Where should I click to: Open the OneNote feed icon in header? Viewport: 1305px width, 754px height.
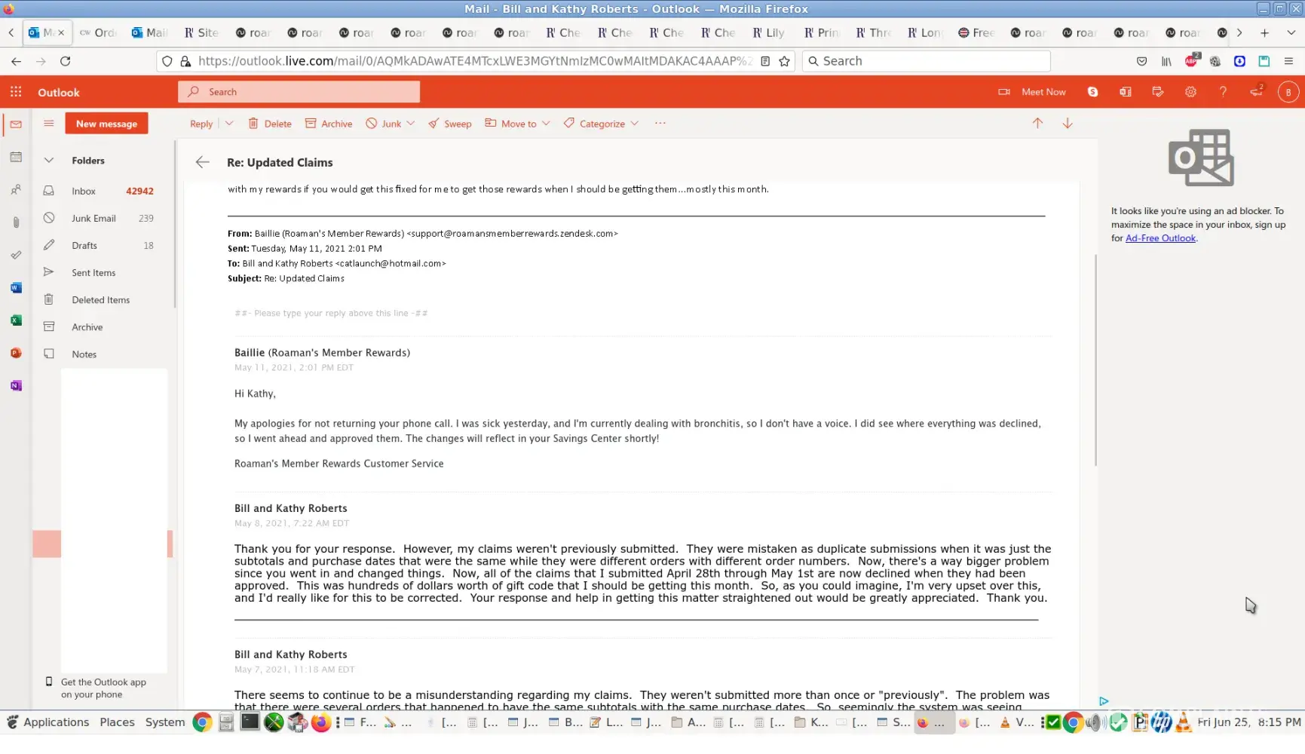pyautogui.click(x=1126, y=92)
